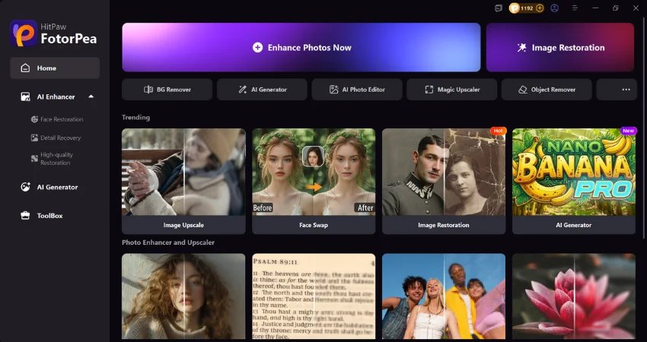Click the Hot badge on Image Restoration card

coord(498,131)
